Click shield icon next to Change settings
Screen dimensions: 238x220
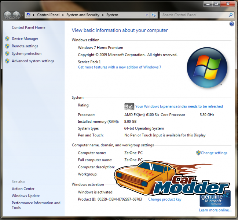pyautogui.click(x=198, y=153)
